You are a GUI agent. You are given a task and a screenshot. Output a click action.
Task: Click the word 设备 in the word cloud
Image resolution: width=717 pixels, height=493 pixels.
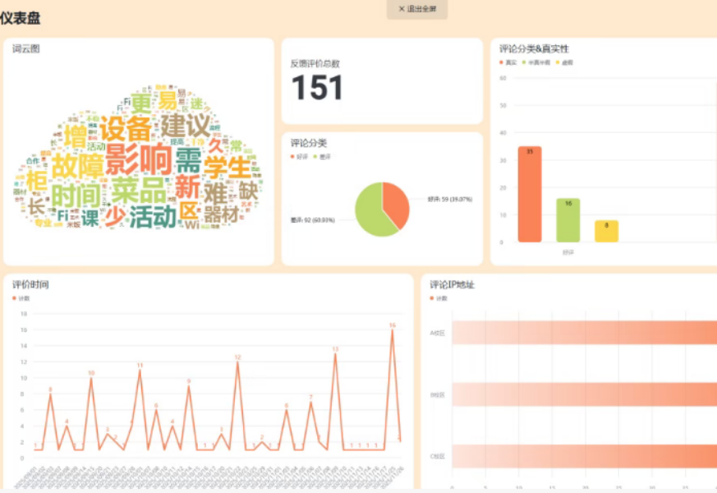pos(126,128)
